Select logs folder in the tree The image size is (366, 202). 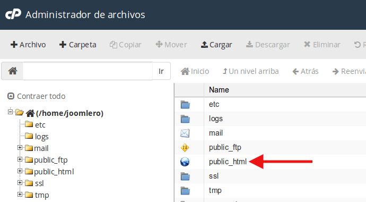click(x=41, y=137)
